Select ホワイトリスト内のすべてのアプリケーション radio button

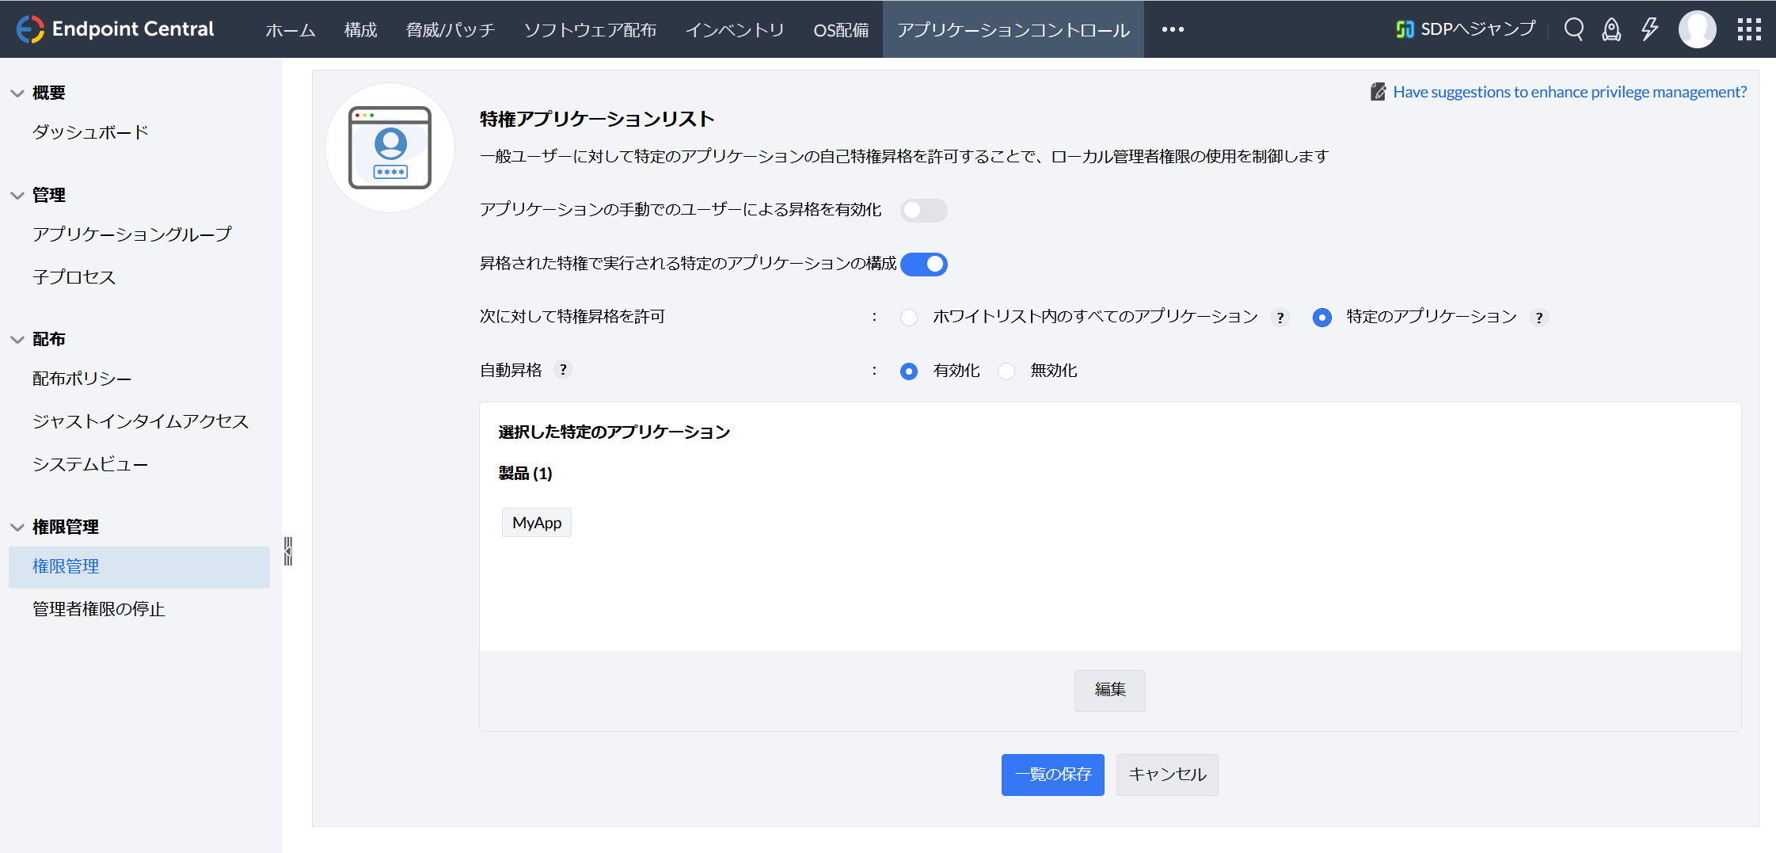point(909,318)
